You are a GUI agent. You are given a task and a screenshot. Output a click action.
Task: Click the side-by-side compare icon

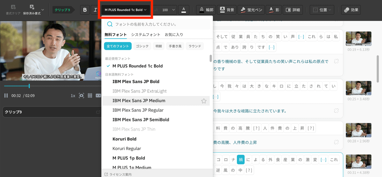98,95
